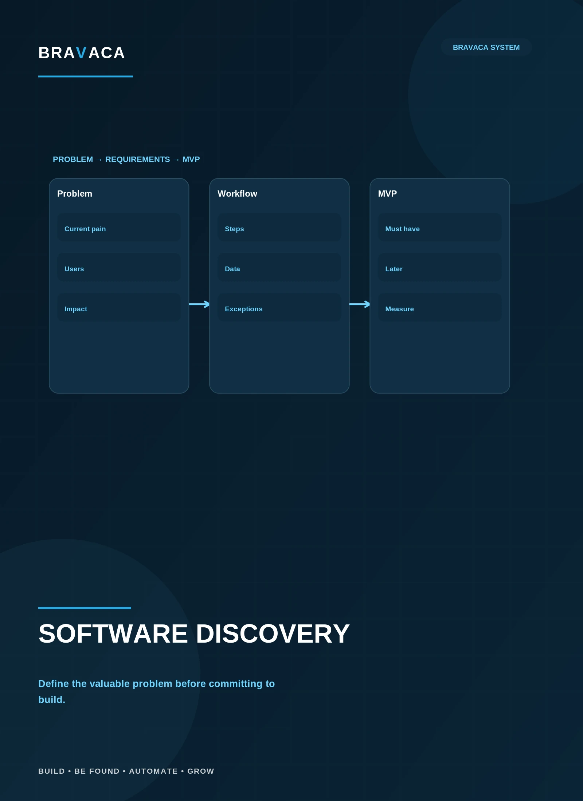Click the BRAVACA SYSTEM badge
Viewport: 583px width, 801px height.
[x=486, y=47]
